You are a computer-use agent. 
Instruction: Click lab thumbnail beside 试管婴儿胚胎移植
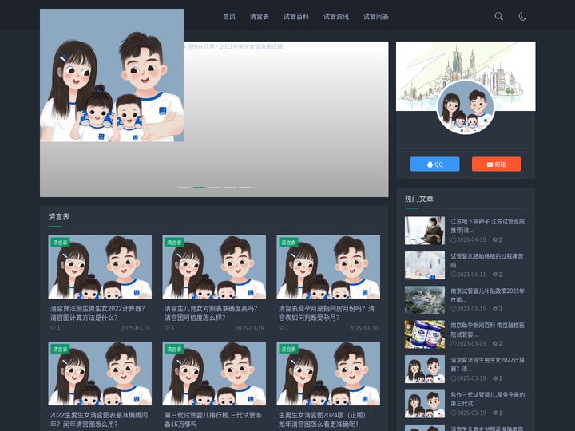[425, 265]
